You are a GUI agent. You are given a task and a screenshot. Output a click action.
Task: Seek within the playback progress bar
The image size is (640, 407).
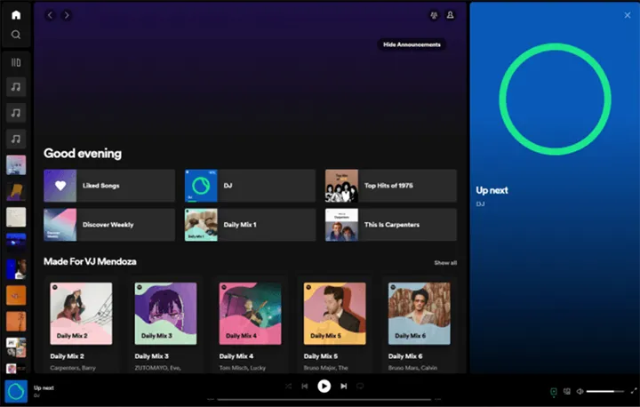tap(324, 399)
